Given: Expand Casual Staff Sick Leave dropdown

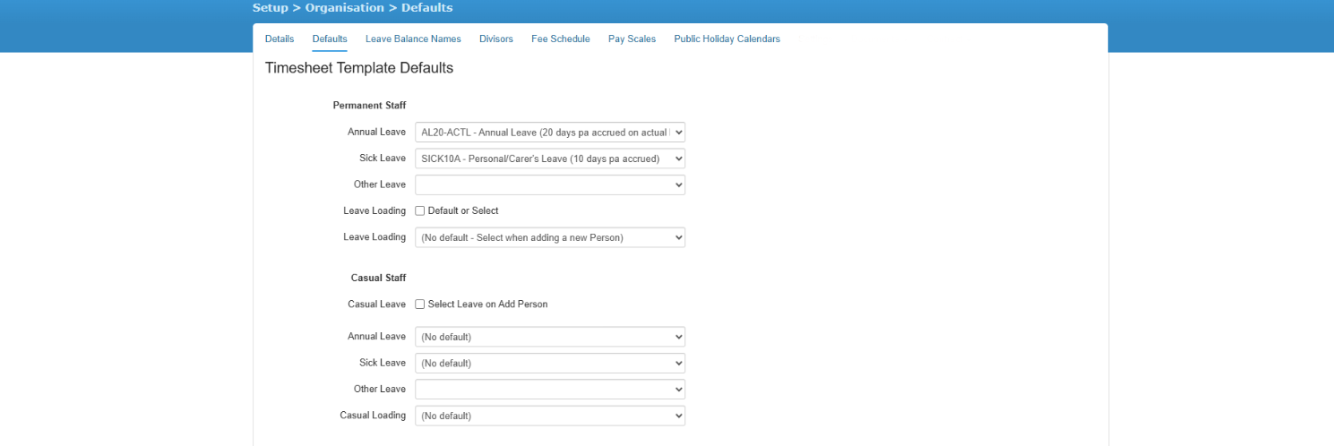Looking at the screenshot, I should point(550,363).
